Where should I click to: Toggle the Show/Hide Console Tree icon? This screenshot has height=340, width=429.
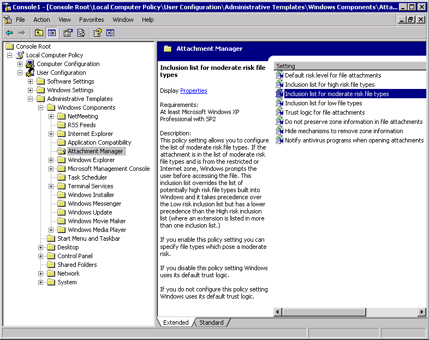tap(51, 33)
